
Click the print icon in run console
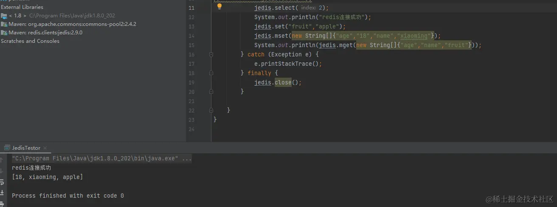2,203
